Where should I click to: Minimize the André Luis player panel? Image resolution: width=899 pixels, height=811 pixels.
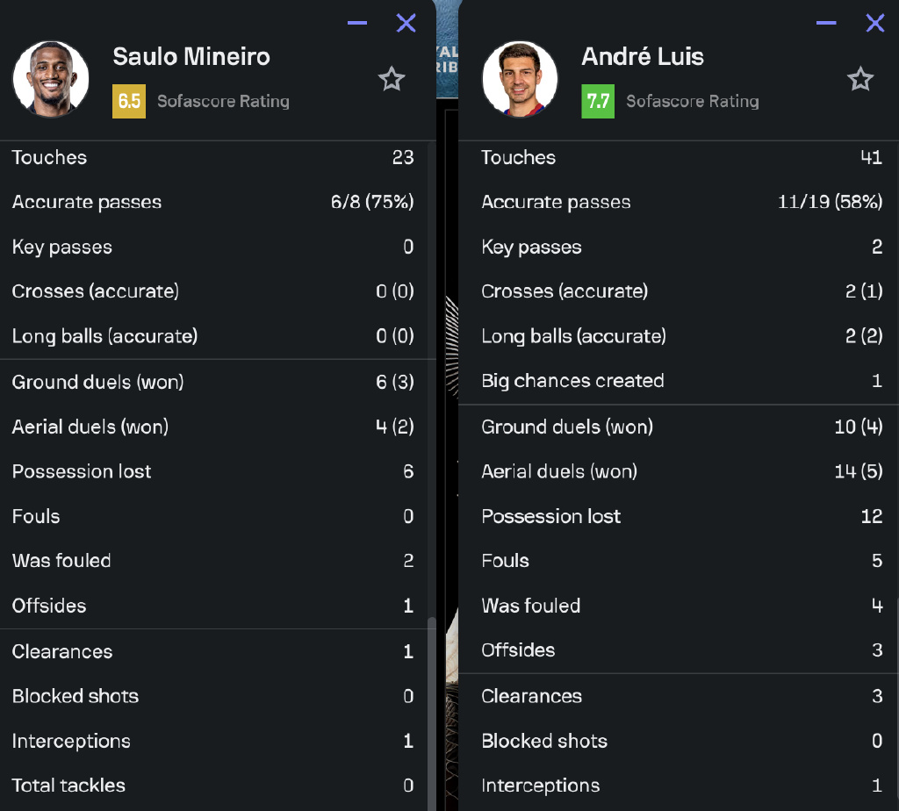pyautogui.click(x=826, y=23)
